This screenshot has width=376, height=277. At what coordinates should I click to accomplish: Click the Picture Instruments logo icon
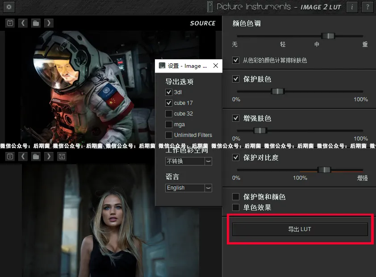tap(210, 7)
